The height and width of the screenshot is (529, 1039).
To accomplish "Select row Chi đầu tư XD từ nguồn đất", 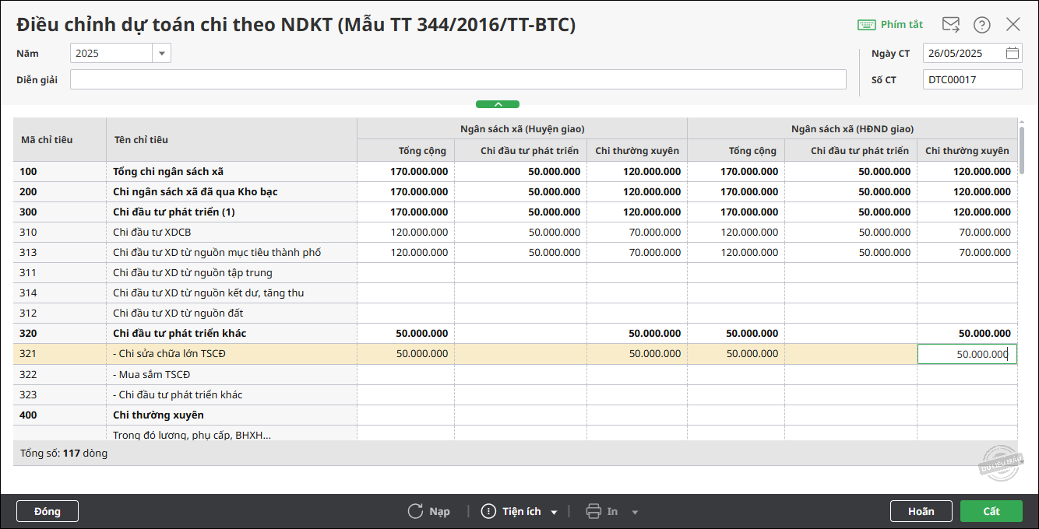I will [x=515, y=314].
